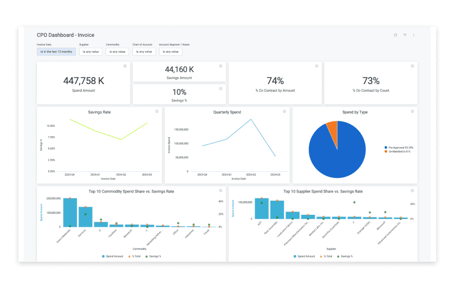
Task: Toggle Pre-Approved legend entry in pie chart
Action: coord(399,148)
